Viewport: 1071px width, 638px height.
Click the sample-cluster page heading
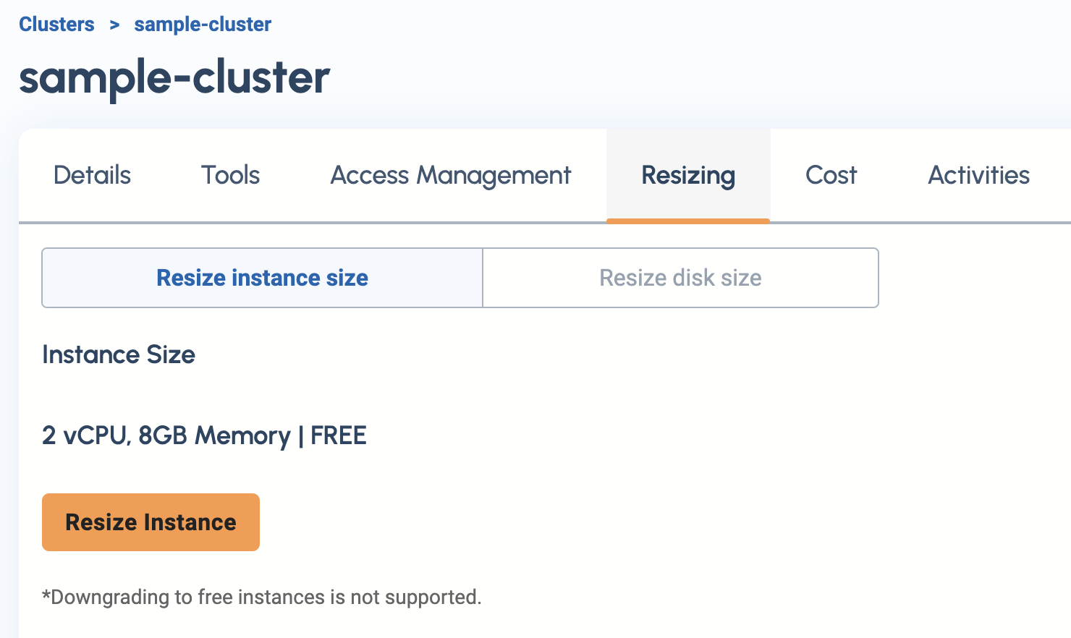[174, 77]
